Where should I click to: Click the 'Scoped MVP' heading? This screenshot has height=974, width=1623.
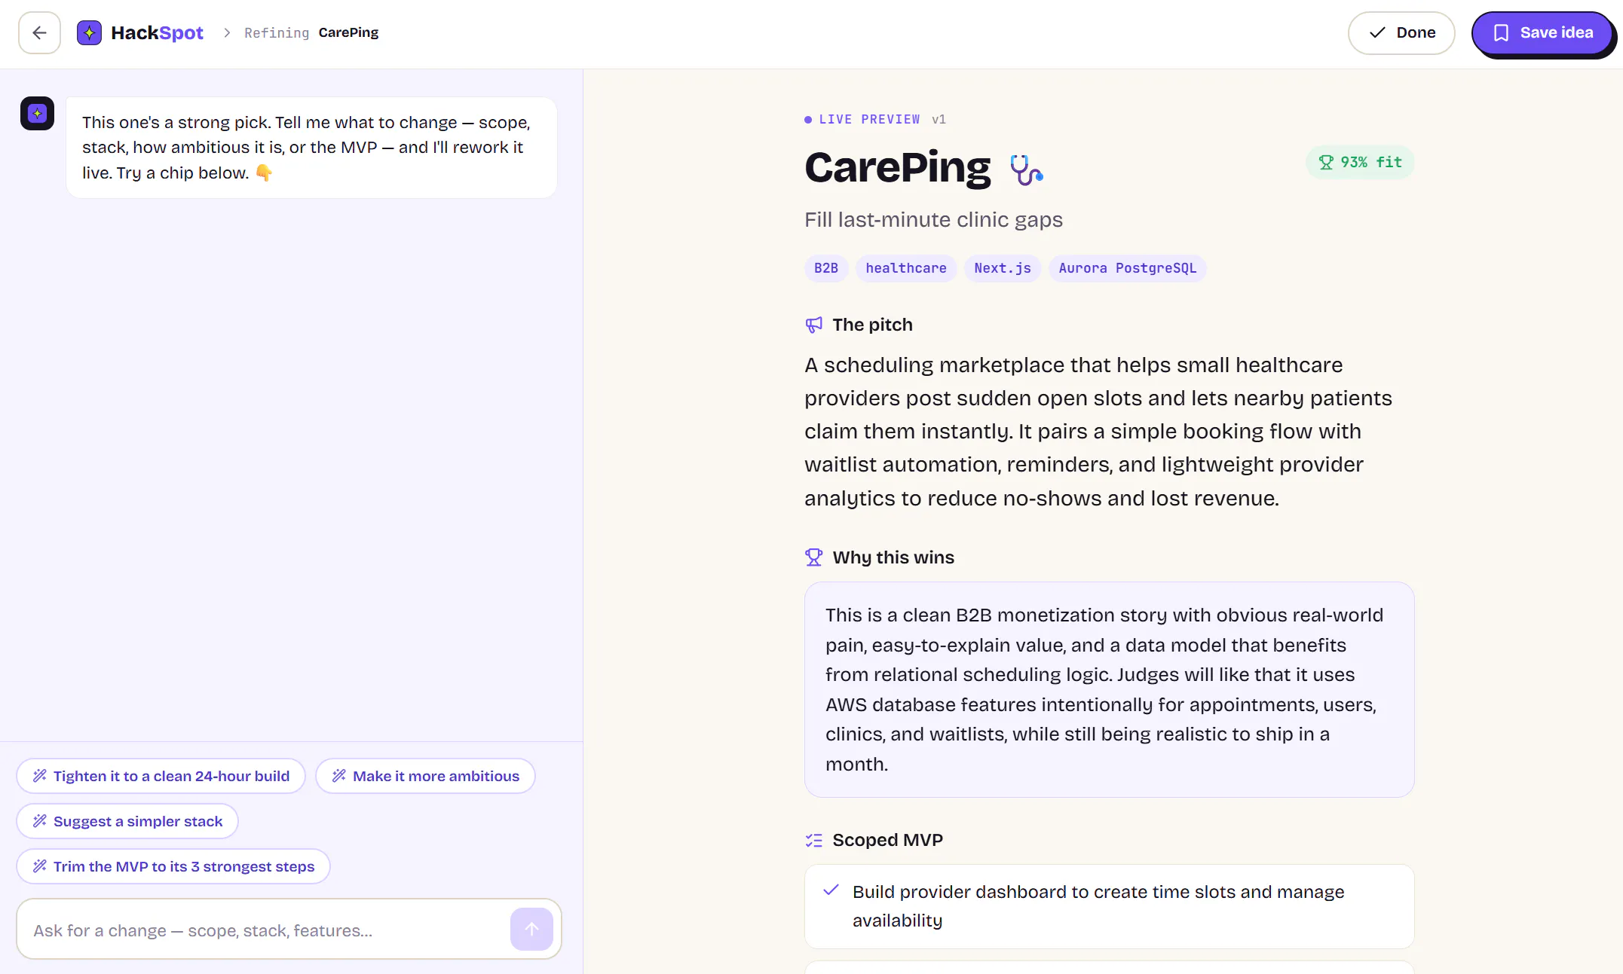pyautogui.click(x=887, y=840)
